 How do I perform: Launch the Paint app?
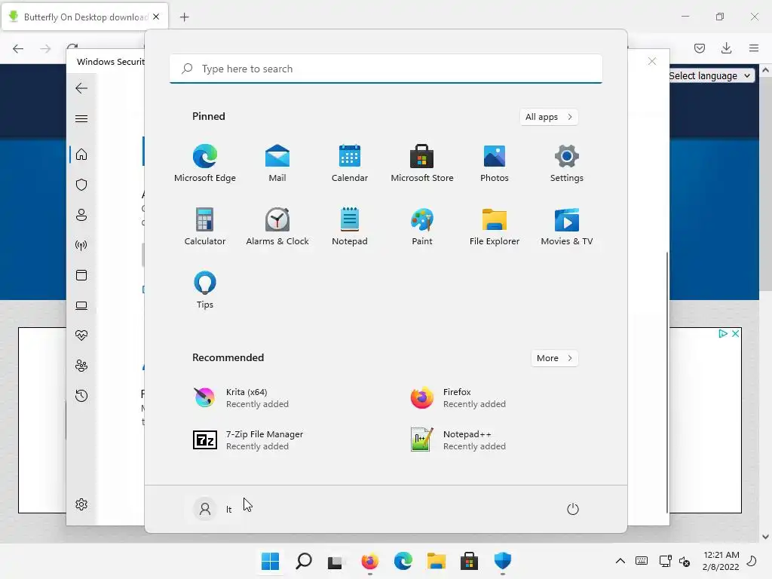coord(422,226)
